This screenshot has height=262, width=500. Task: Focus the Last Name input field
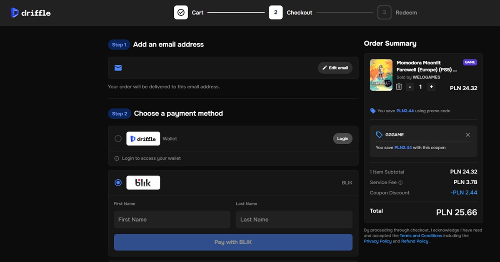(294, 220)
